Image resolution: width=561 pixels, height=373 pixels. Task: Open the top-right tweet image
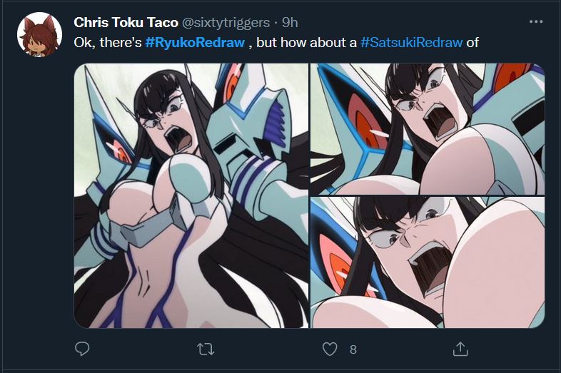[x=427, y=129]
